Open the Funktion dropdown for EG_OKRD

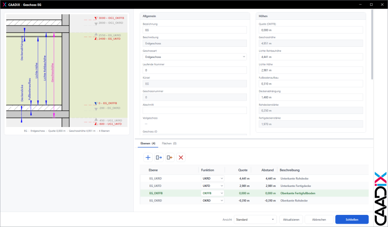click(212, 200)
